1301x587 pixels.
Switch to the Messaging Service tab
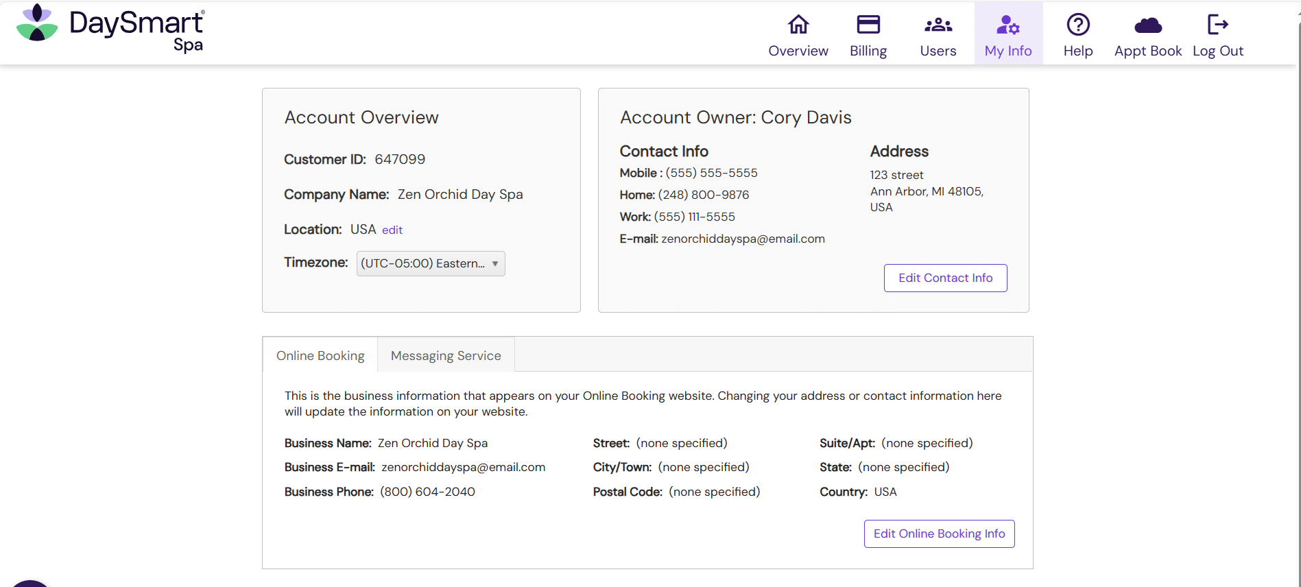(446, 355)
